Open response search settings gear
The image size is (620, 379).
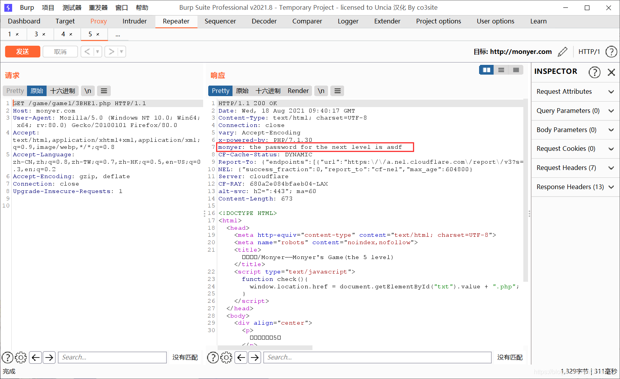pyautogui.click(x=226, y=357)
